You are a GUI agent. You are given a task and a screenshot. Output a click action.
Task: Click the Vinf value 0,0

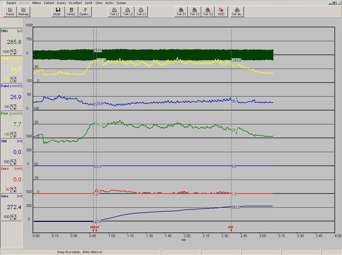17,152
